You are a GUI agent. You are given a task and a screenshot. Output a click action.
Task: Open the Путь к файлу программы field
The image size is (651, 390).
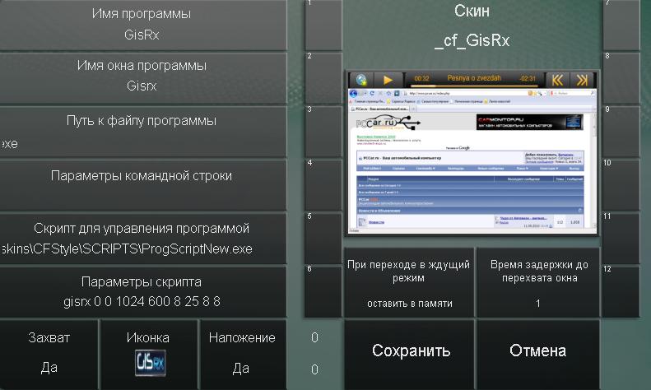143,131
